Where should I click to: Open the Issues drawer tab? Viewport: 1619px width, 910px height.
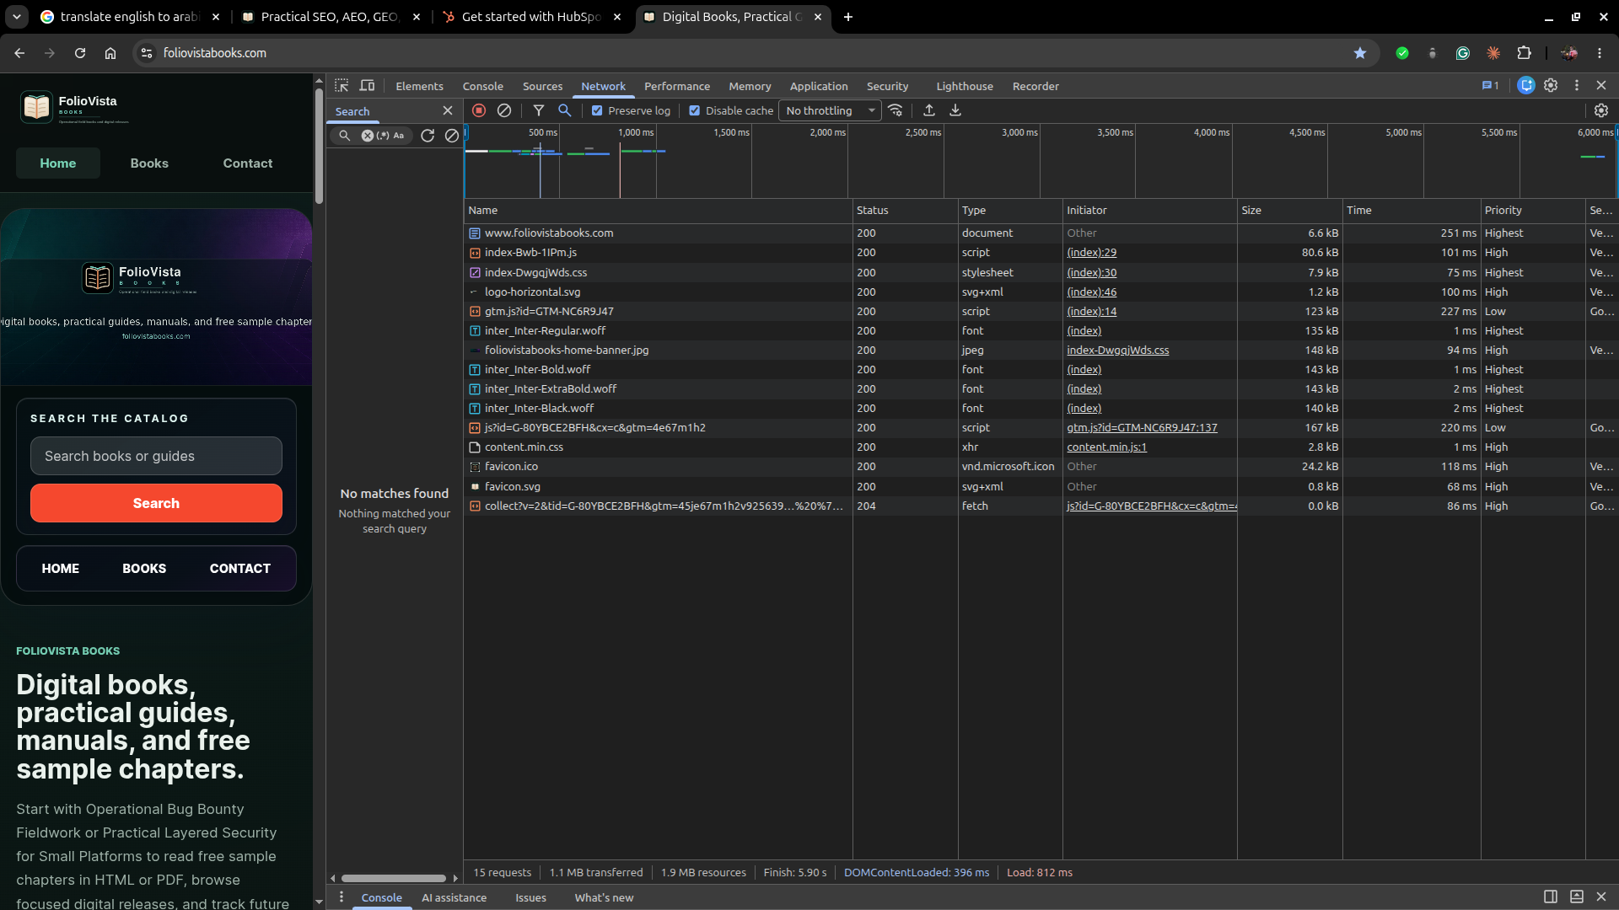pos(531,897)
